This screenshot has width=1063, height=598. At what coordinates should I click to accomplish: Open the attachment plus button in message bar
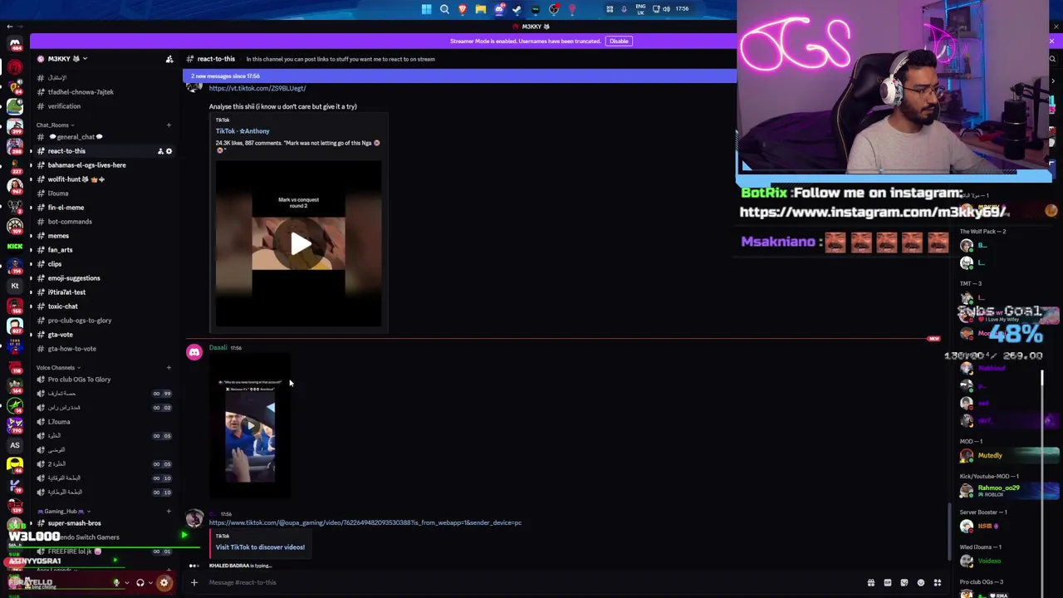[x=194, y=582]
